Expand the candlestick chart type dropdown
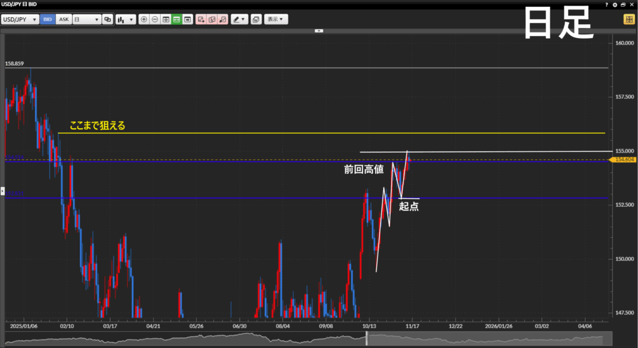 point(125,19)
